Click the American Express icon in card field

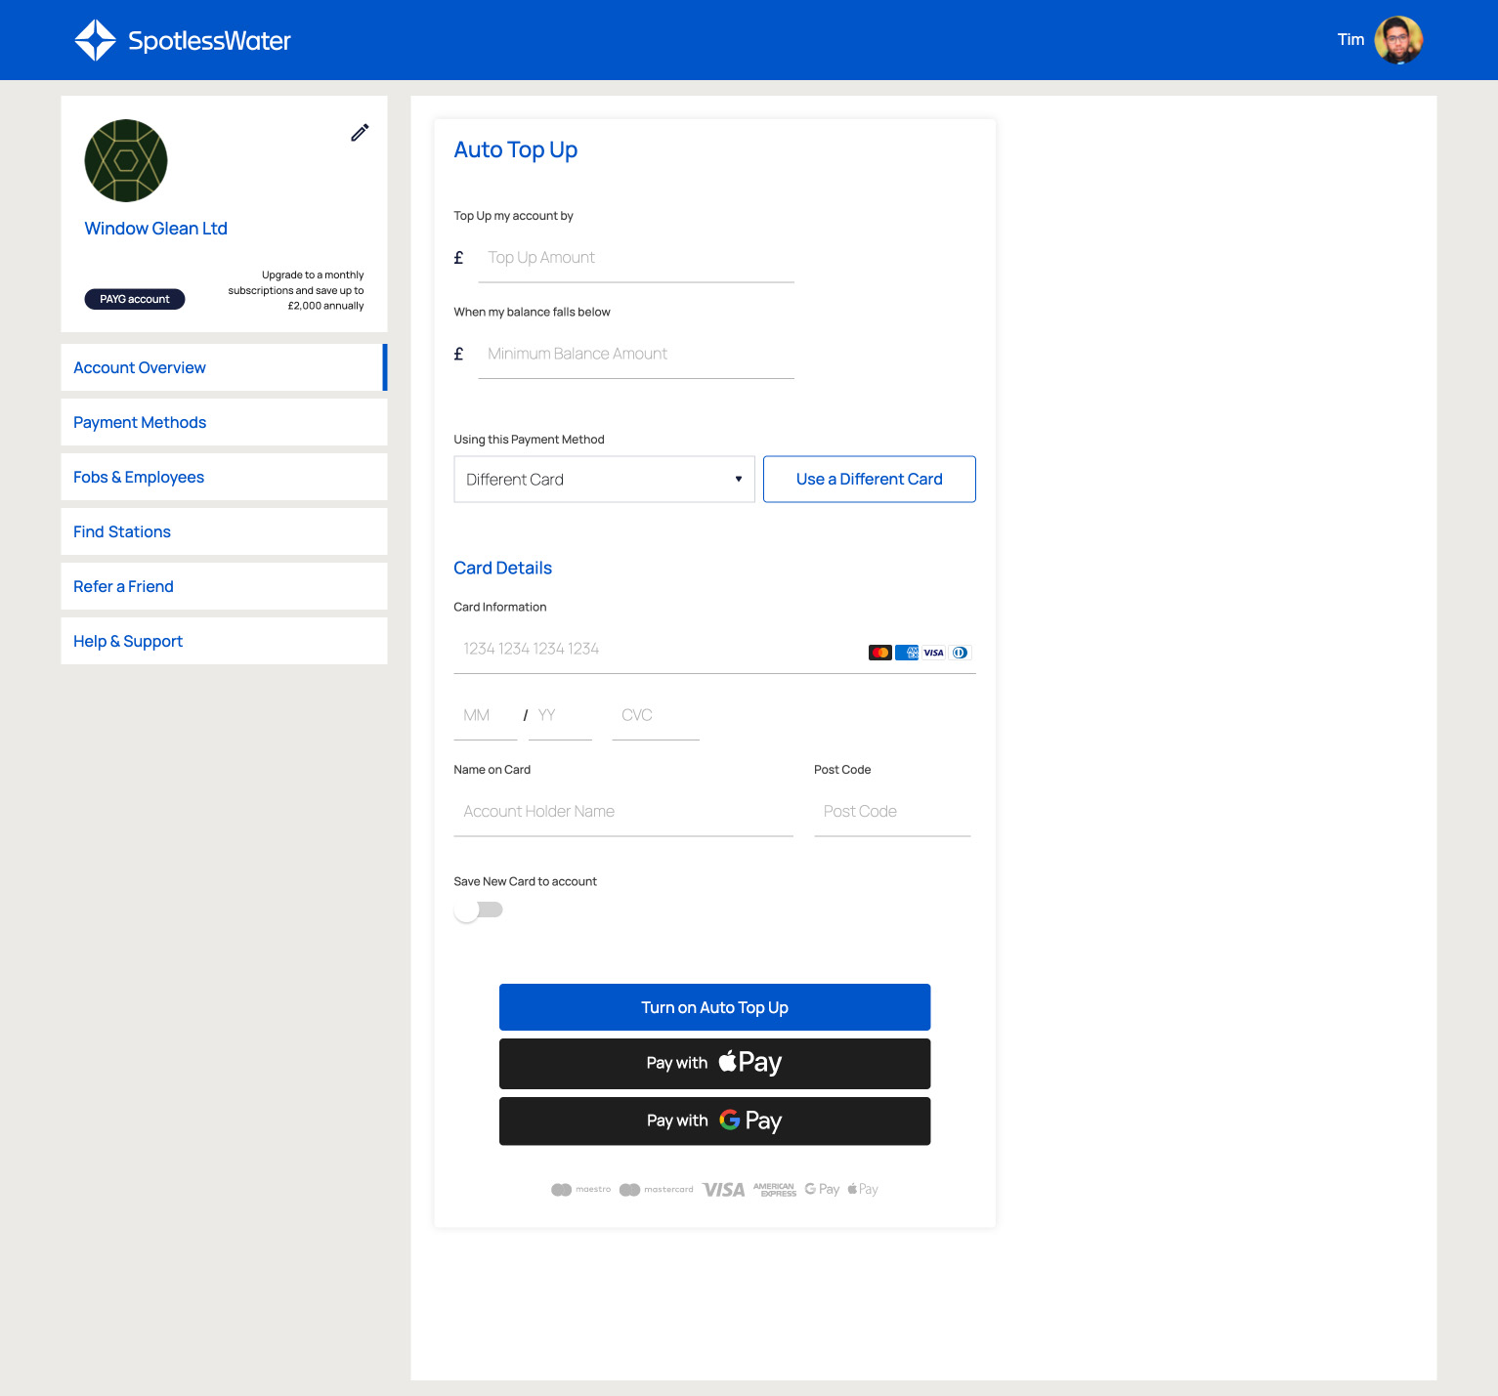click(907, 653)
